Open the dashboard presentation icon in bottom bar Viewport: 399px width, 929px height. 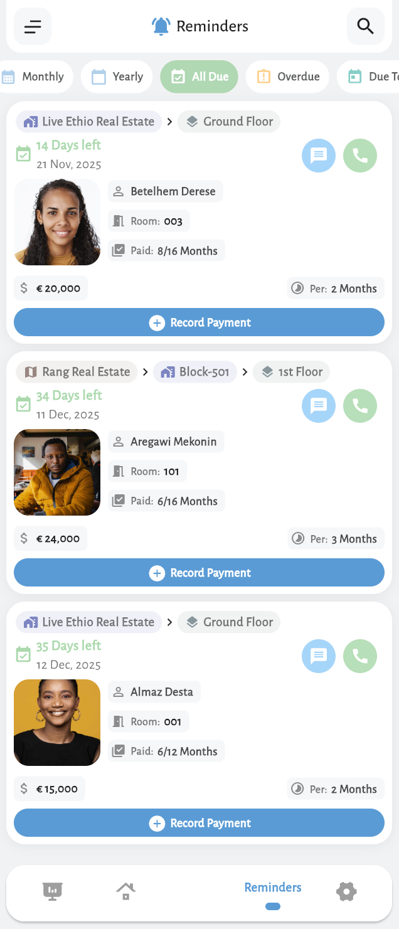(x=52, y=890)
